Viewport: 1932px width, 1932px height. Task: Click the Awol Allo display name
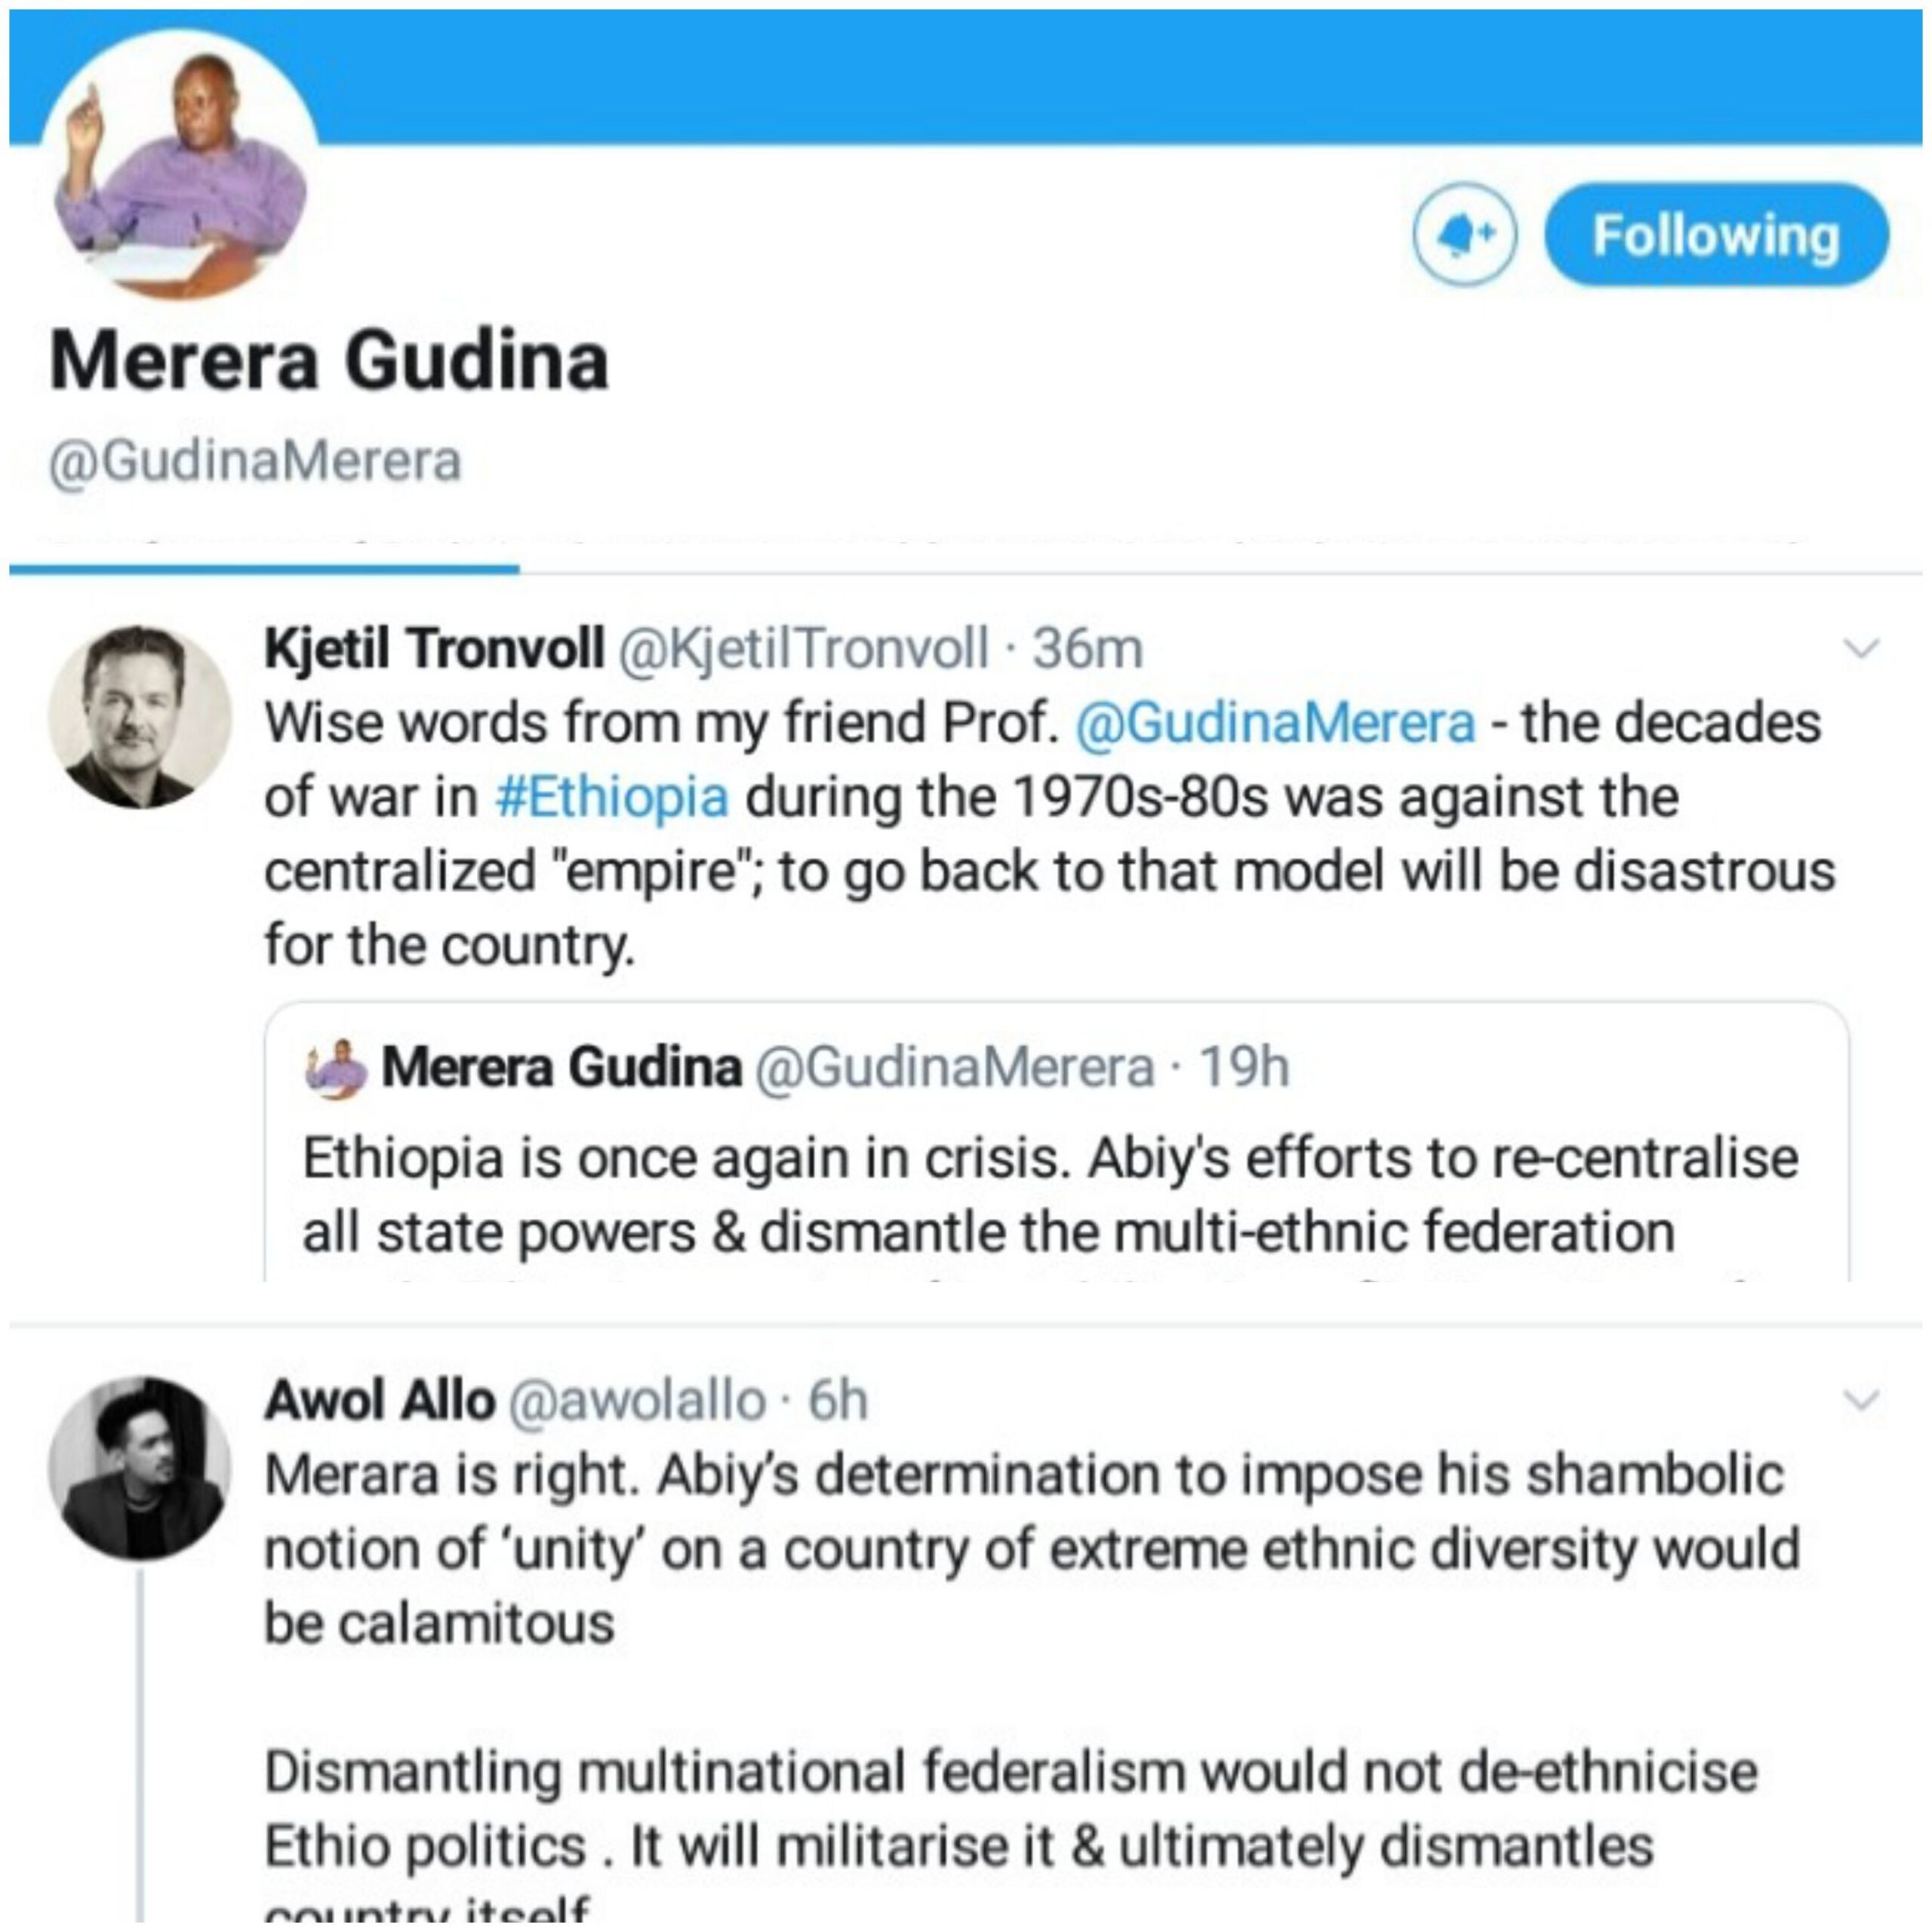(x=379, y=1400)
